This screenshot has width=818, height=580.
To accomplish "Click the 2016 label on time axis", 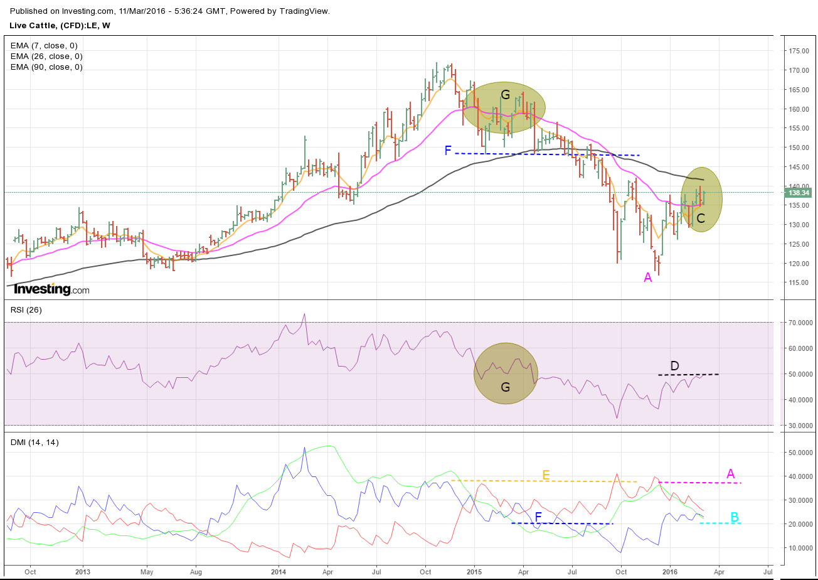I will 669,572.
